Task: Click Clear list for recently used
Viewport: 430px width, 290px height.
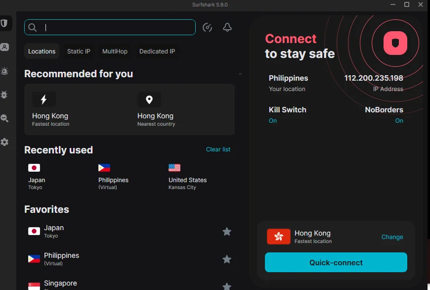Action: pos(218,149)
